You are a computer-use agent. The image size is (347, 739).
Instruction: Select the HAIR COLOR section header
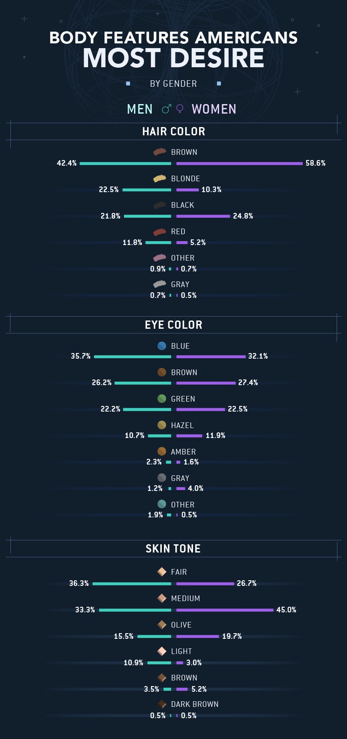tap(173, 131)
